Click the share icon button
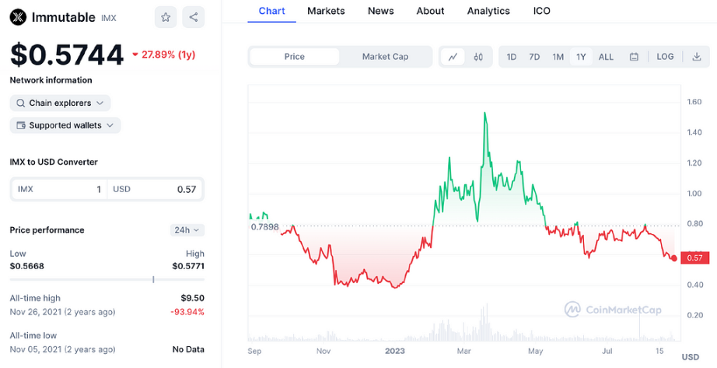The image size is (717, 368). pyautogui.click(x=194, y=17)
